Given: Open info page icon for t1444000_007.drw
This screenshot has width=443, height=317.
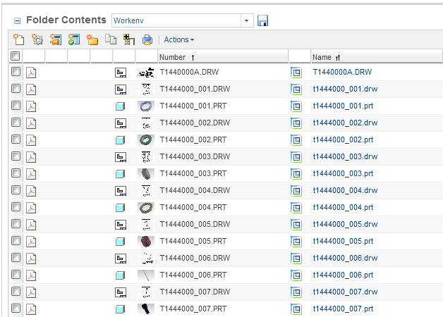Looking at the screenshot, I should (x=296, y=292).
